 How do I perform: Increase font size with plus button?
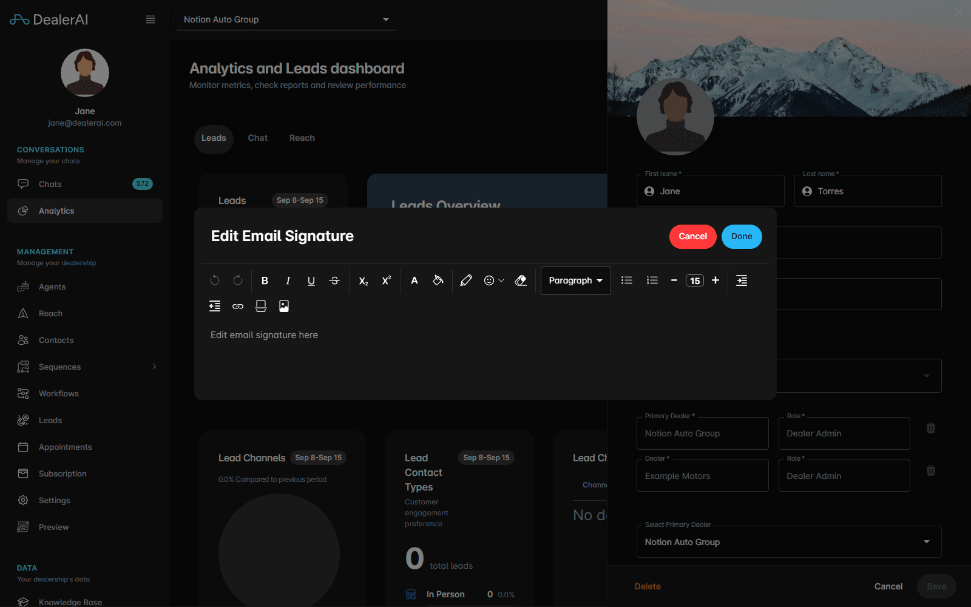pos(716,280)
